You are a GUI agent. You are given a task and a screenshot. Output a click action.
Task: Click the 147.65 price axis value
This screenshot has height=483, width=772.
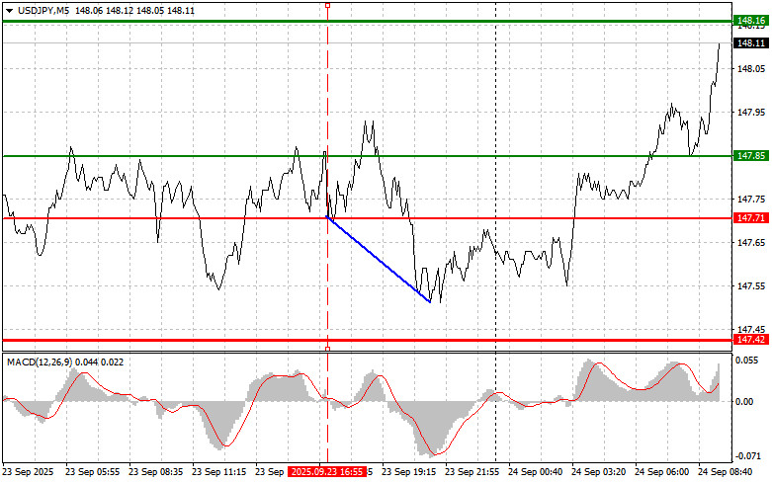[x=751, y=242]
